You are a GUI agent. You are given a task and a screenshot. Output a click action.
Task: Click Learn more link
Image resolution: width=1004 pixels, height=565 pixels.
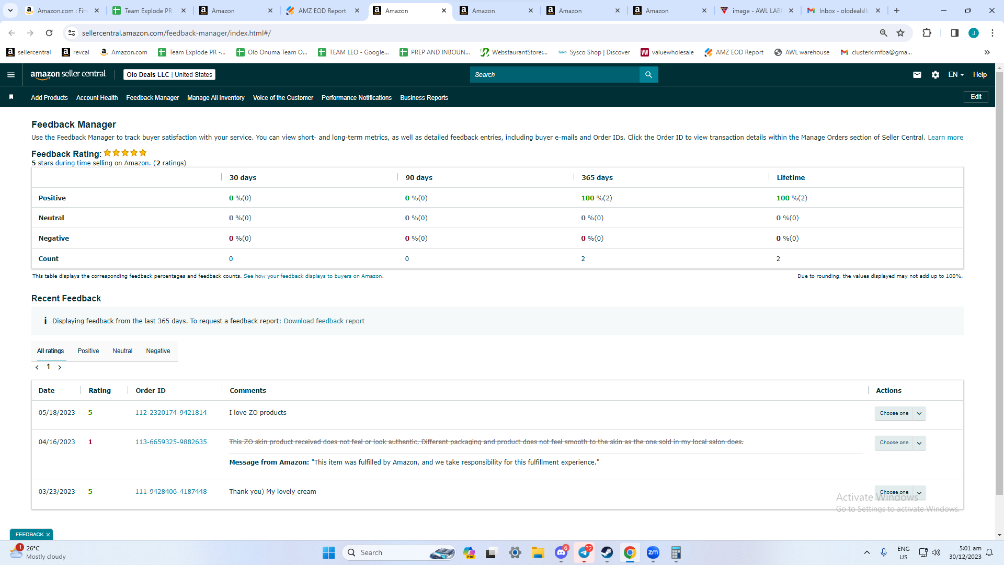click(x=945, y=138)
